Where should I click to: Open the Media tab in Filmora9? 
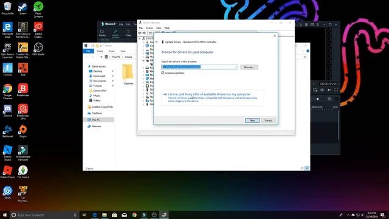[102, 33]
